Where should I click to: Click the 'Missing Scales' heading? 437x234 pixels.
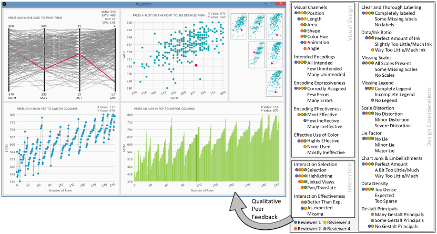[375, 57]
